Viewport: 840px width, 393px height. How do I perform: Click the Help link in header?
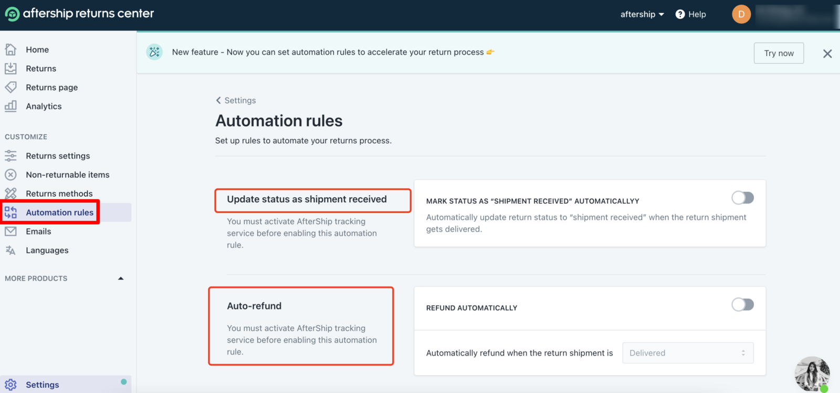tap(697, 14)
